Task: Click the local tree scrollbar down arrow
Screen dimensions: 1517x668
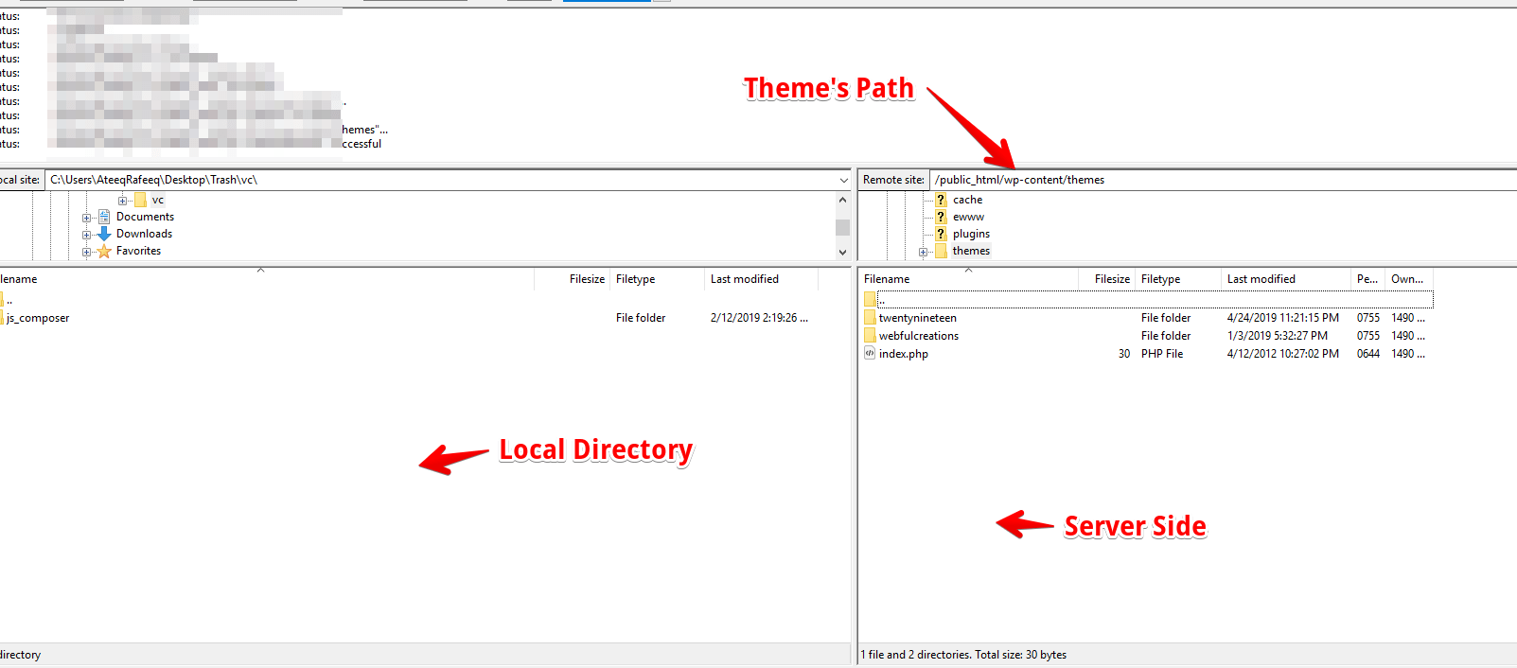Action: click(842, 252)
